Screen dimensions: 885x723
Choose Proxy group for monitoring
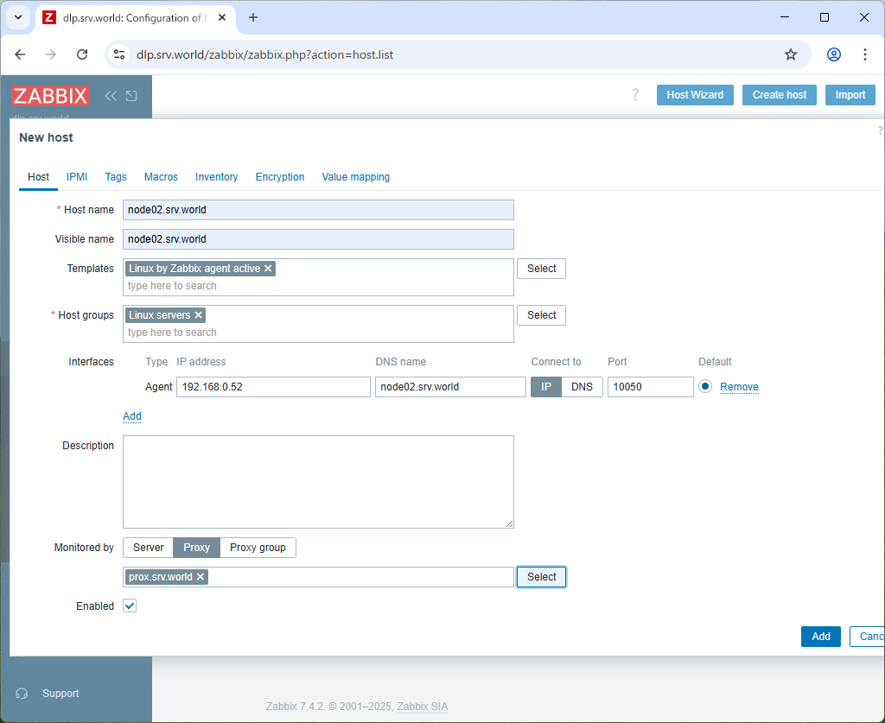[x=258, y=548]
